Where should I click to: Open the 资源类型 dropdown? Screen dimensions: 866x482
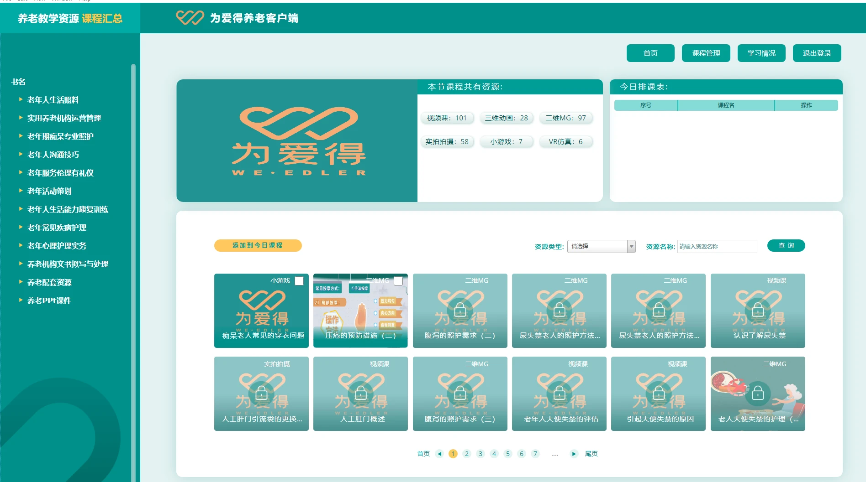tap(601, 246)
